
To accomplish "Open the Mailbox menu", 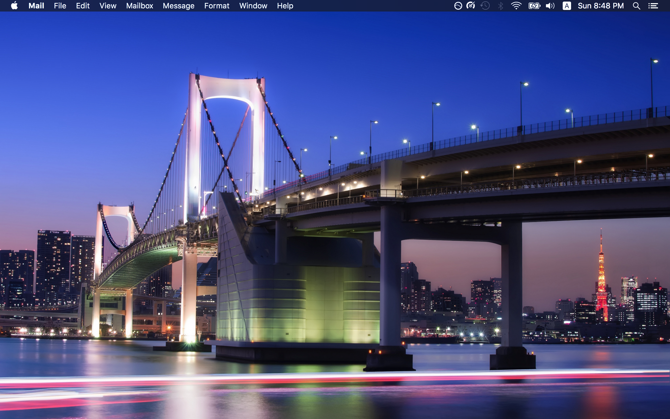I will pyautogui.click(x=139, y=5).
